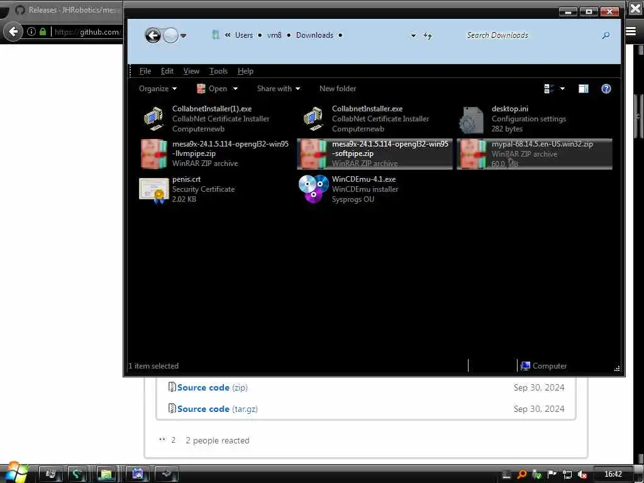This screenshot has width=644, height=483.
Task: Select Users in the address breadcrumb
Action: (244, 35)
